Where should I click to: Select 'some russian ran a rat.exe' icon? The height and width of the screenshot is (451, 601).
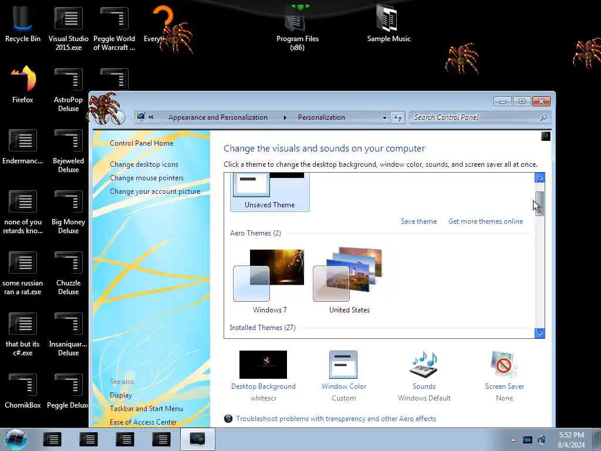click(23, 272)
